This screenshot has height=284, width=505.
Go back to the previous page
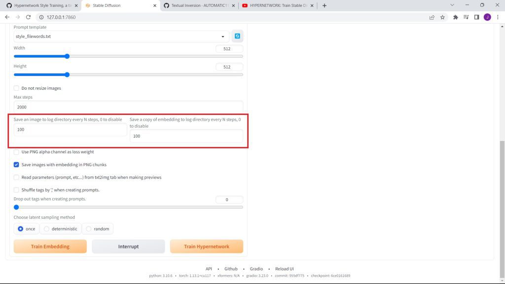pyautogui.click(x=7, y=17)
